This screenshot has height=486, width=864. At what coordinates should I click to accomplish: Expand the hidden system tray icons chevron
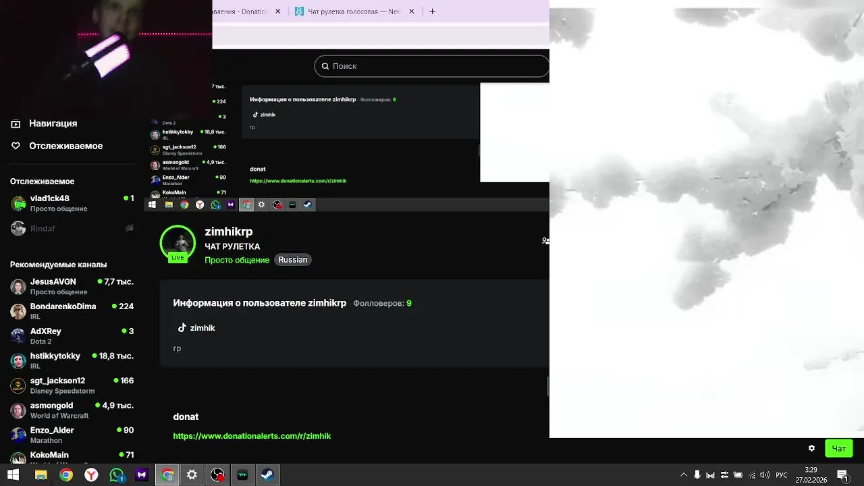click(x=684, y=475)
